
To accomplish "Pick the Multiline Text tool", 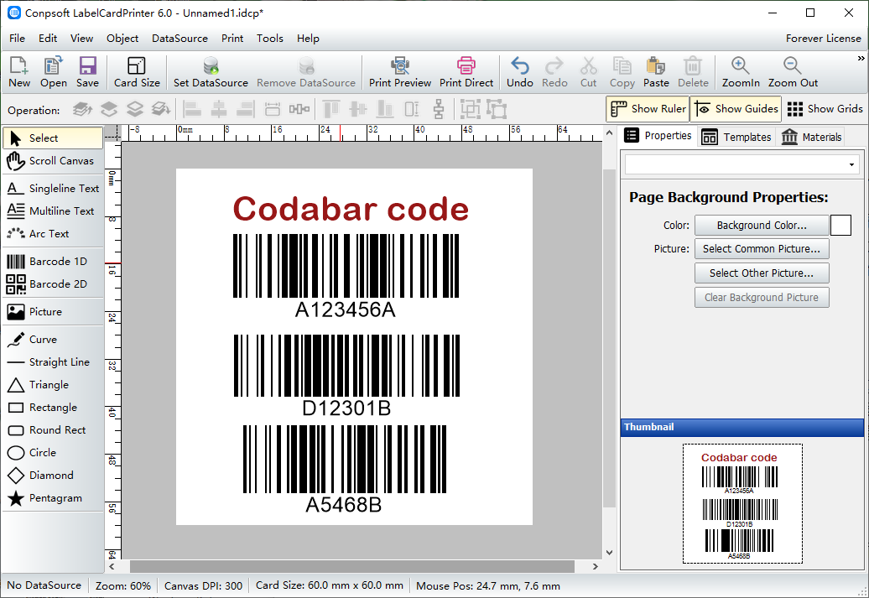I will [x=53, y=211].
